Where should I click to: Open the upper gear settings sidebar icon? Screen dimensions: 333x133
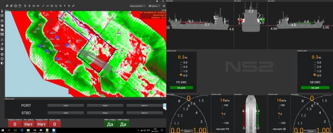pyautogui.click(x=2, y=54)
